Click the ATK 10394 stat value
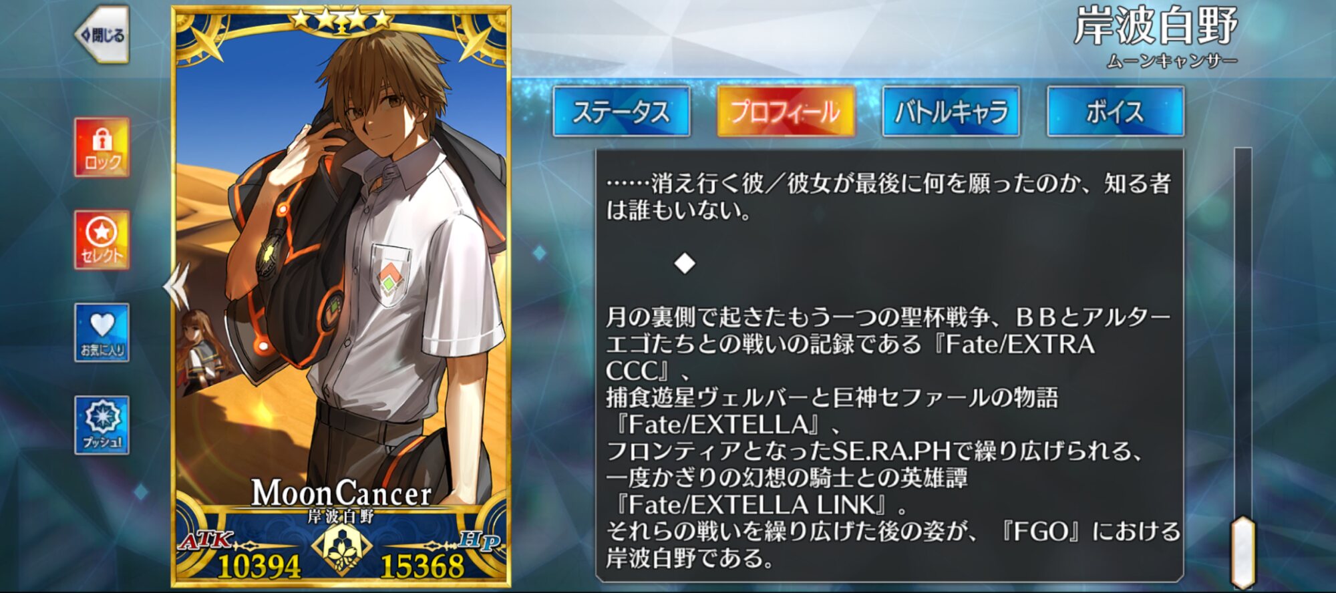 click(x=259, y=566)
